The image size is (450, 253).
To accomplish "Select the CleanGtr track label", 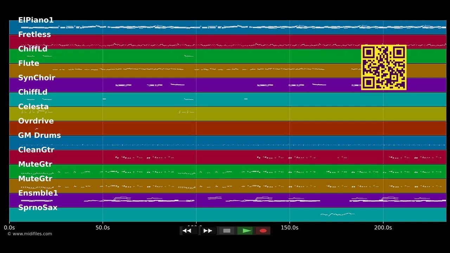I will point(36,150).
